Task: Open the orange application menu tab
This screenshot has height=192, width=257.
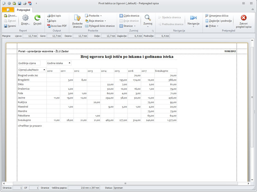Action: coord(8,10)
